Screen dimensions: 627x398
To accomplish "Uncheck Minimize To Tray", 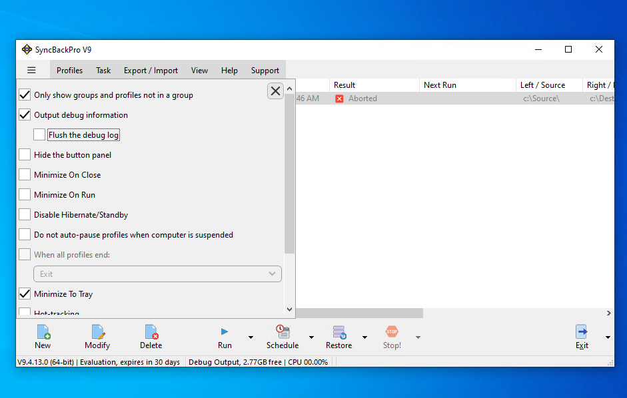I will (x=25, y=294).
